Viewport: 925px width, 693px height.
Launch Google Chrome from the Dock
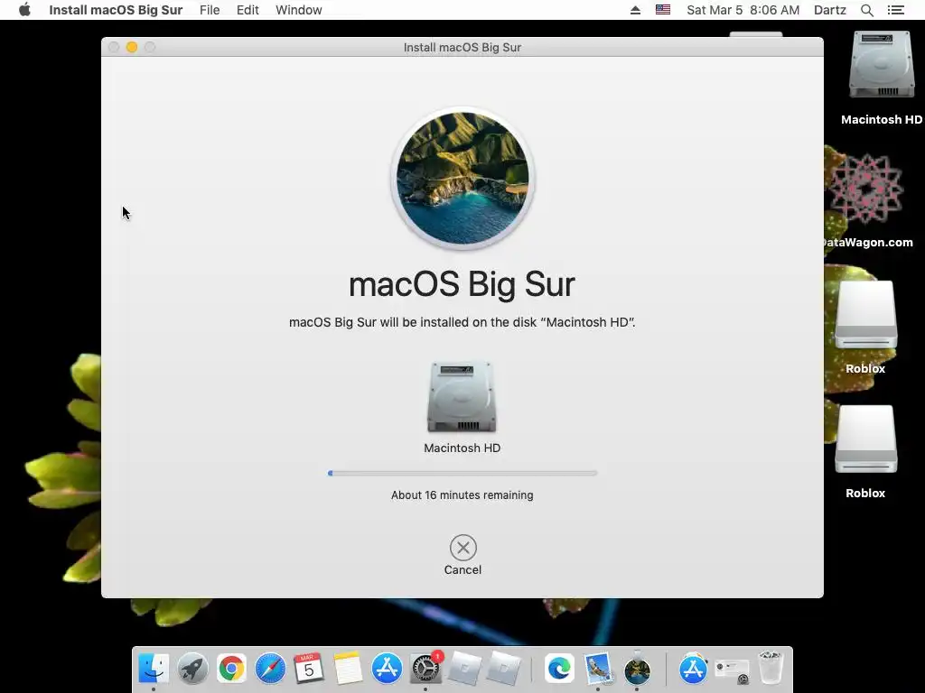231,669
